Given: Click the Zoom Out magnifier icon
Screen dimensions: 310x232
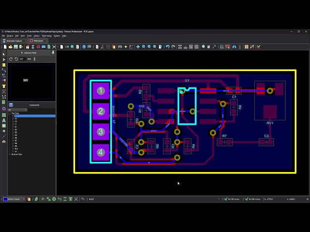Looking at the screenshot, I should 149,47.
